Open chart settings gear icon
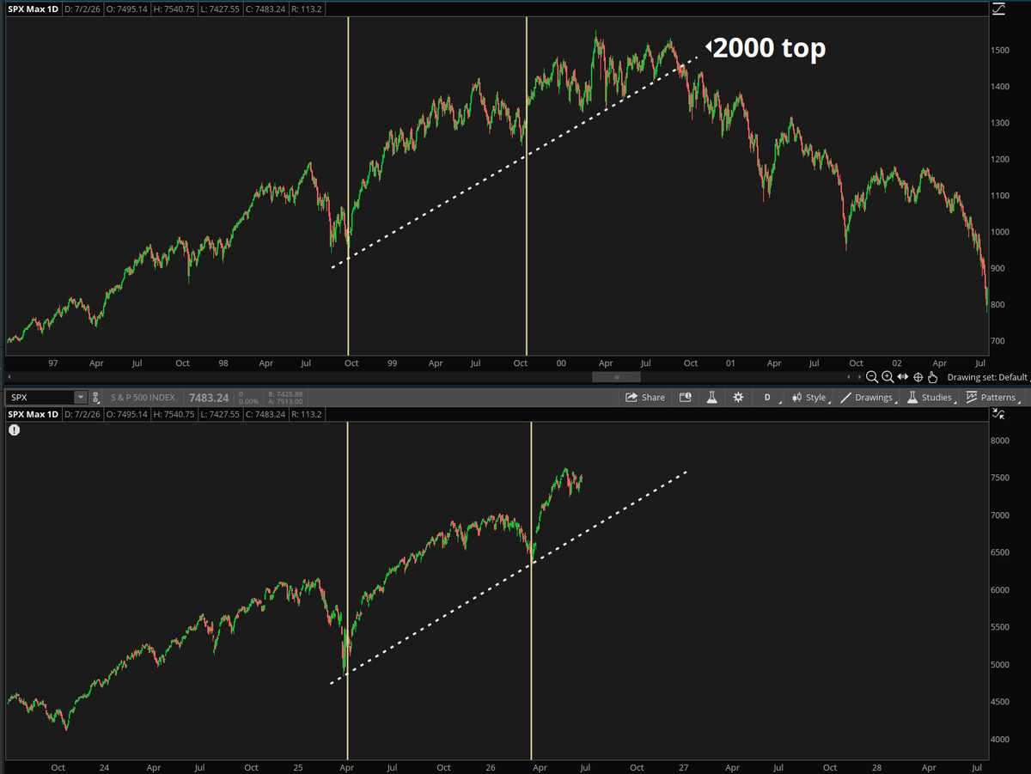1031x774 pixels. click(x=737, y=398)
